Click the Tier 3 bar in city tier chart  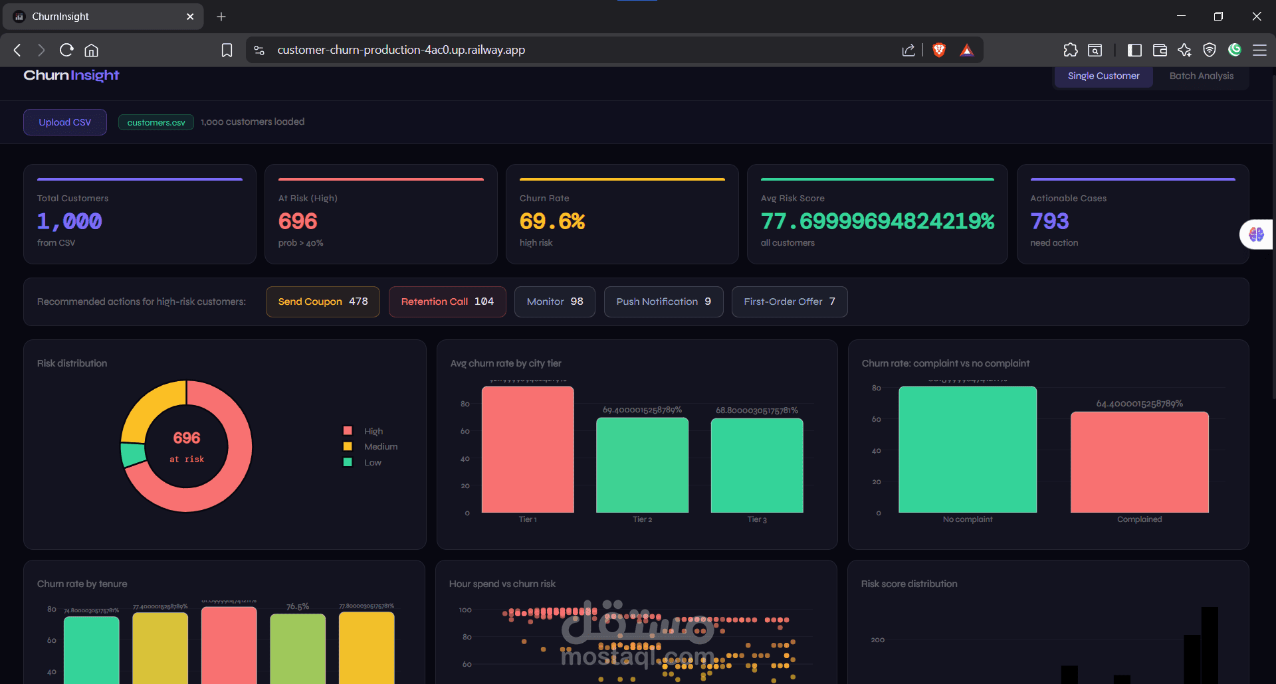[x=757, y=466]
